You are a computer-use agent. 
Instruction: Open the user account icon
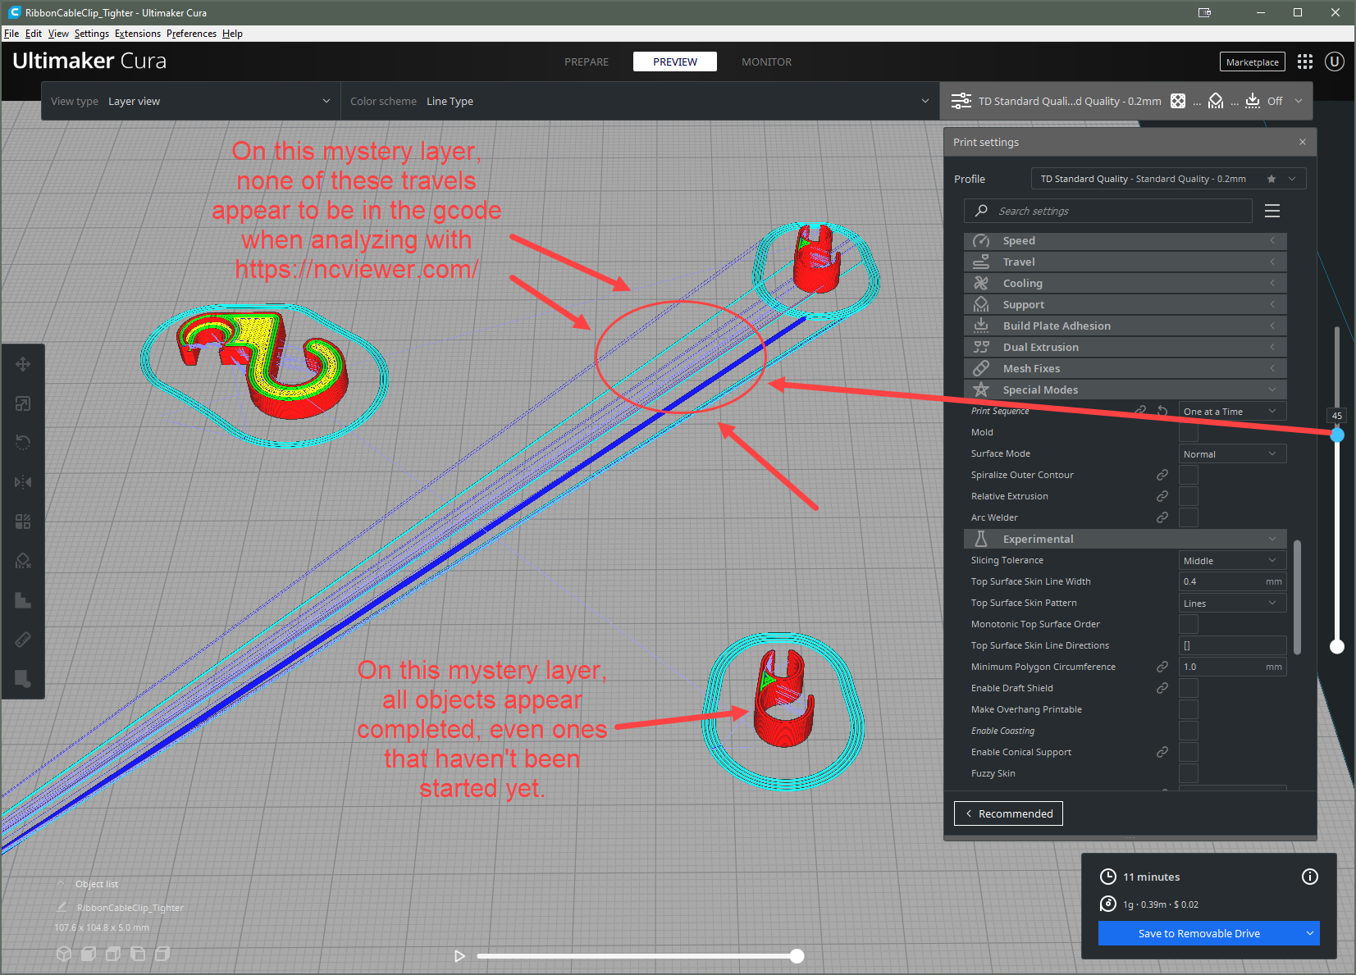[1335, 62]
